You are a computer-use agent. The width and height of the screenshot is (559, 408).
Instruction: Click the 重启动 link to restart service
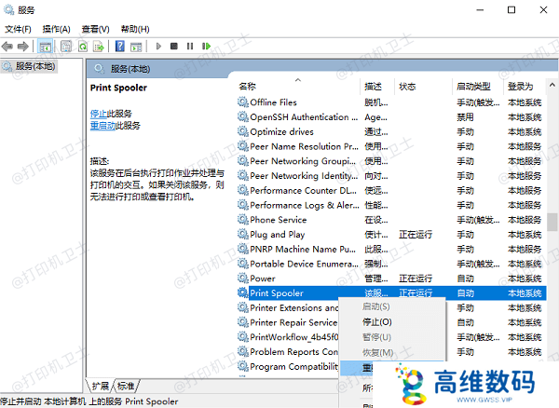[102, 125]
